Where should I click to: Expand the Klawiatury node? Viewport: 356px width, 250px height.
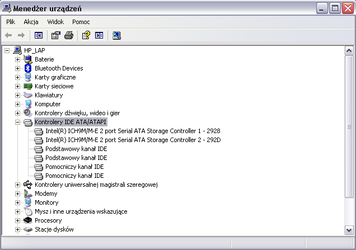17,95
